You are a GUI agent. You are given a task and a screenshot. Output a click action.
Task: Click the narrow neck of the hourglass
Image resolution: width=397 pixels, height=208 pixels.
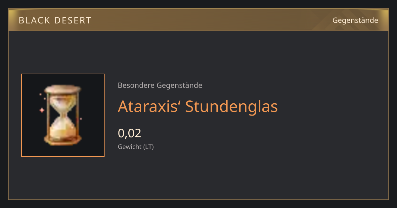click(x=63, y=114)
